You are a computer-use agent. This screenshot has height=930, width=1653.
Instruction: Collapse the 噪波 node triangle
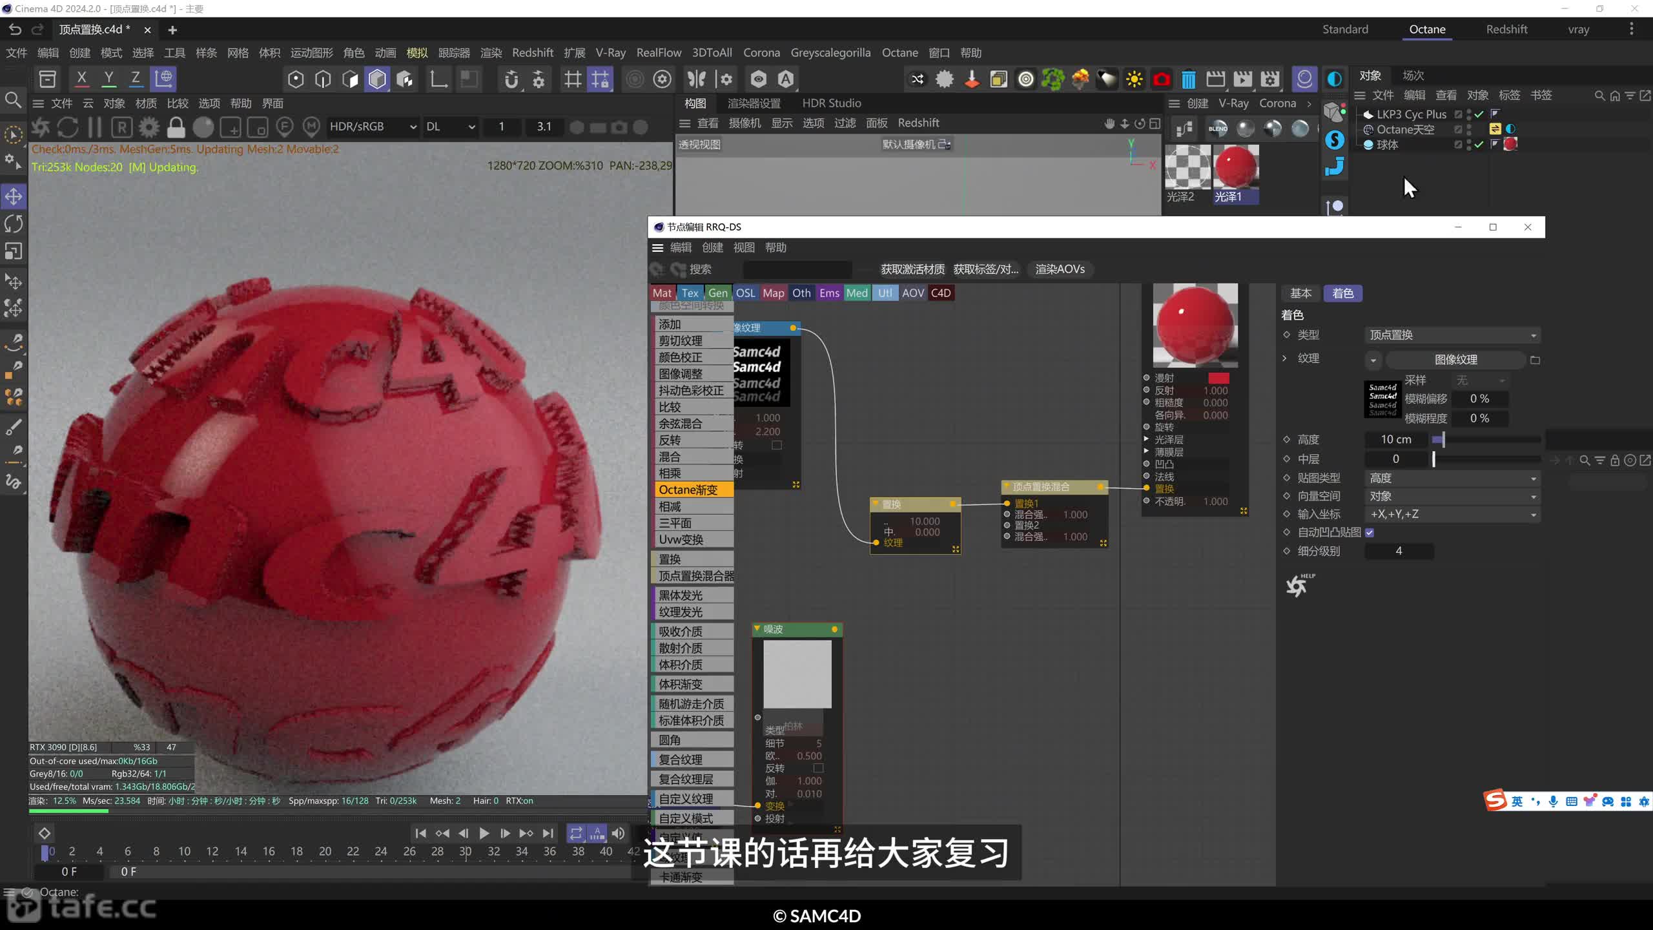[x=757, y=628]
